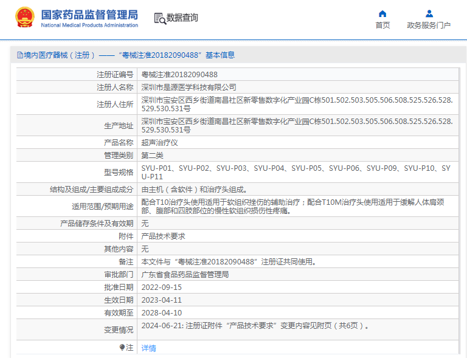Viewport: 467px width, 358px height.
Task: Open the 政务服务门户 portal link text
Action: pyautogui.click(x=429, y=26)
